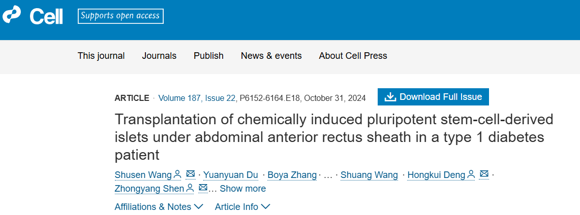Image resolution: width=580 pixels, height=215 pixels.
Task: Show more authors in the list
Action: [x=242, y=189]
